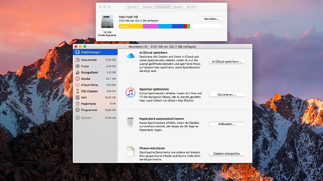
Task: Click the In iCloud speichern button
Action: 227,61
